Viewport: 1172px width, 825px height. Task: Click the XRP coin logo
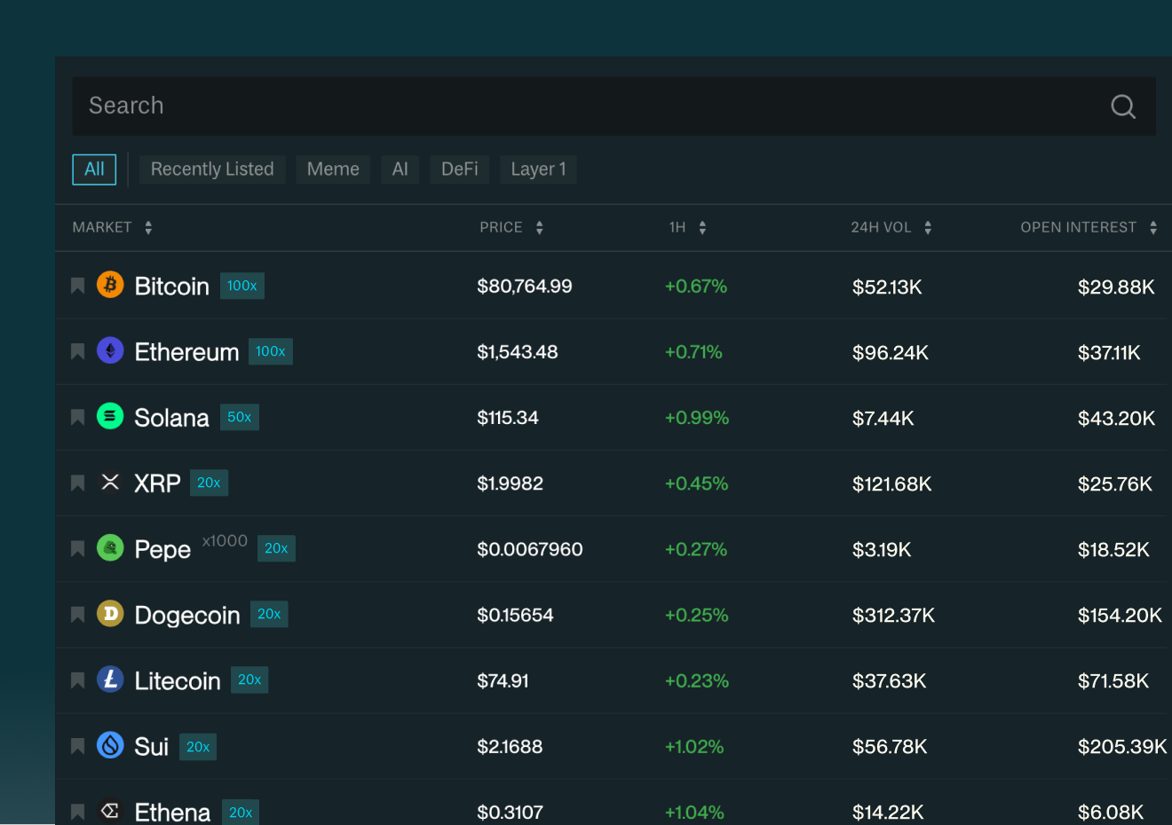pyautogui.click(x=110, y=482)
